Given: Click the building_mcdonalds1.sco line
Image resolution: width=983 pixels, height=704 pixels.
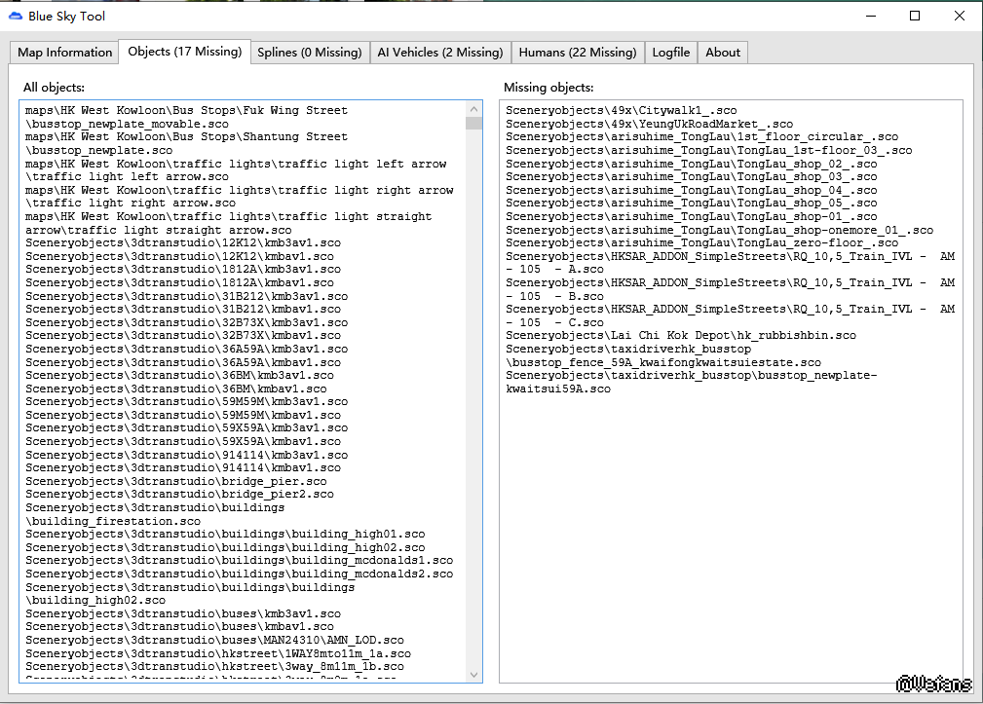Looking at the screenshot, I should point(239,561).
